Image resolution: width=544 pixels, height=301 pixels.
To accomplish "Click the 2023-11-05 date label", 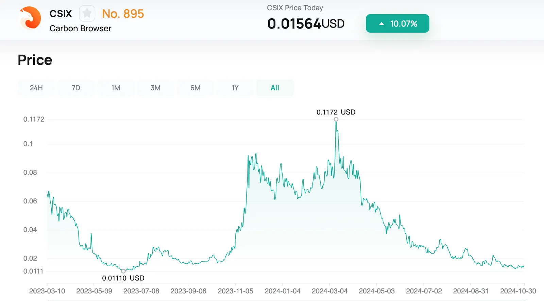I will (x=235, y=291).
